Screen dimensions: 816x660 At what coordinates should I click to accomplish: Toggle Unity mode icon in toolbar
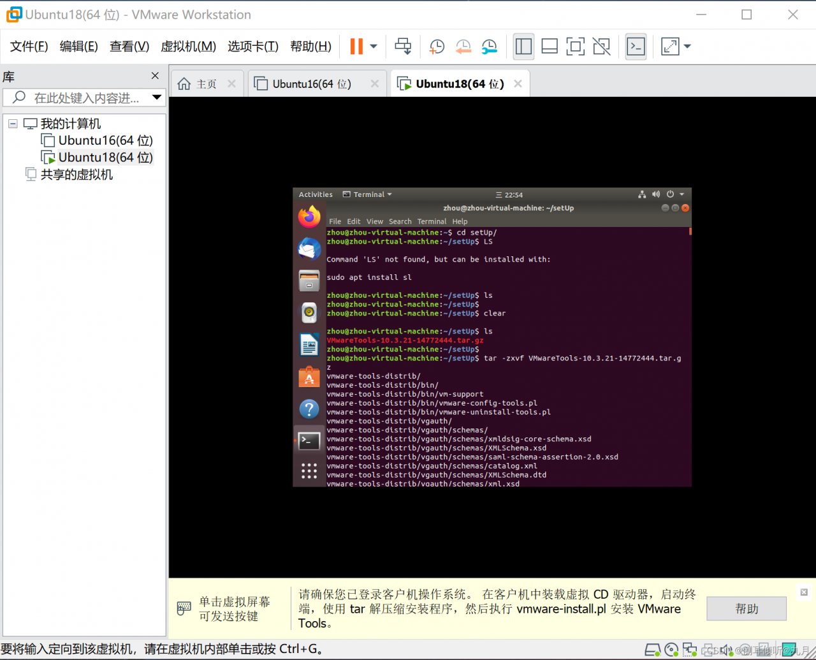pyautogui.click(x=601, y=46)
